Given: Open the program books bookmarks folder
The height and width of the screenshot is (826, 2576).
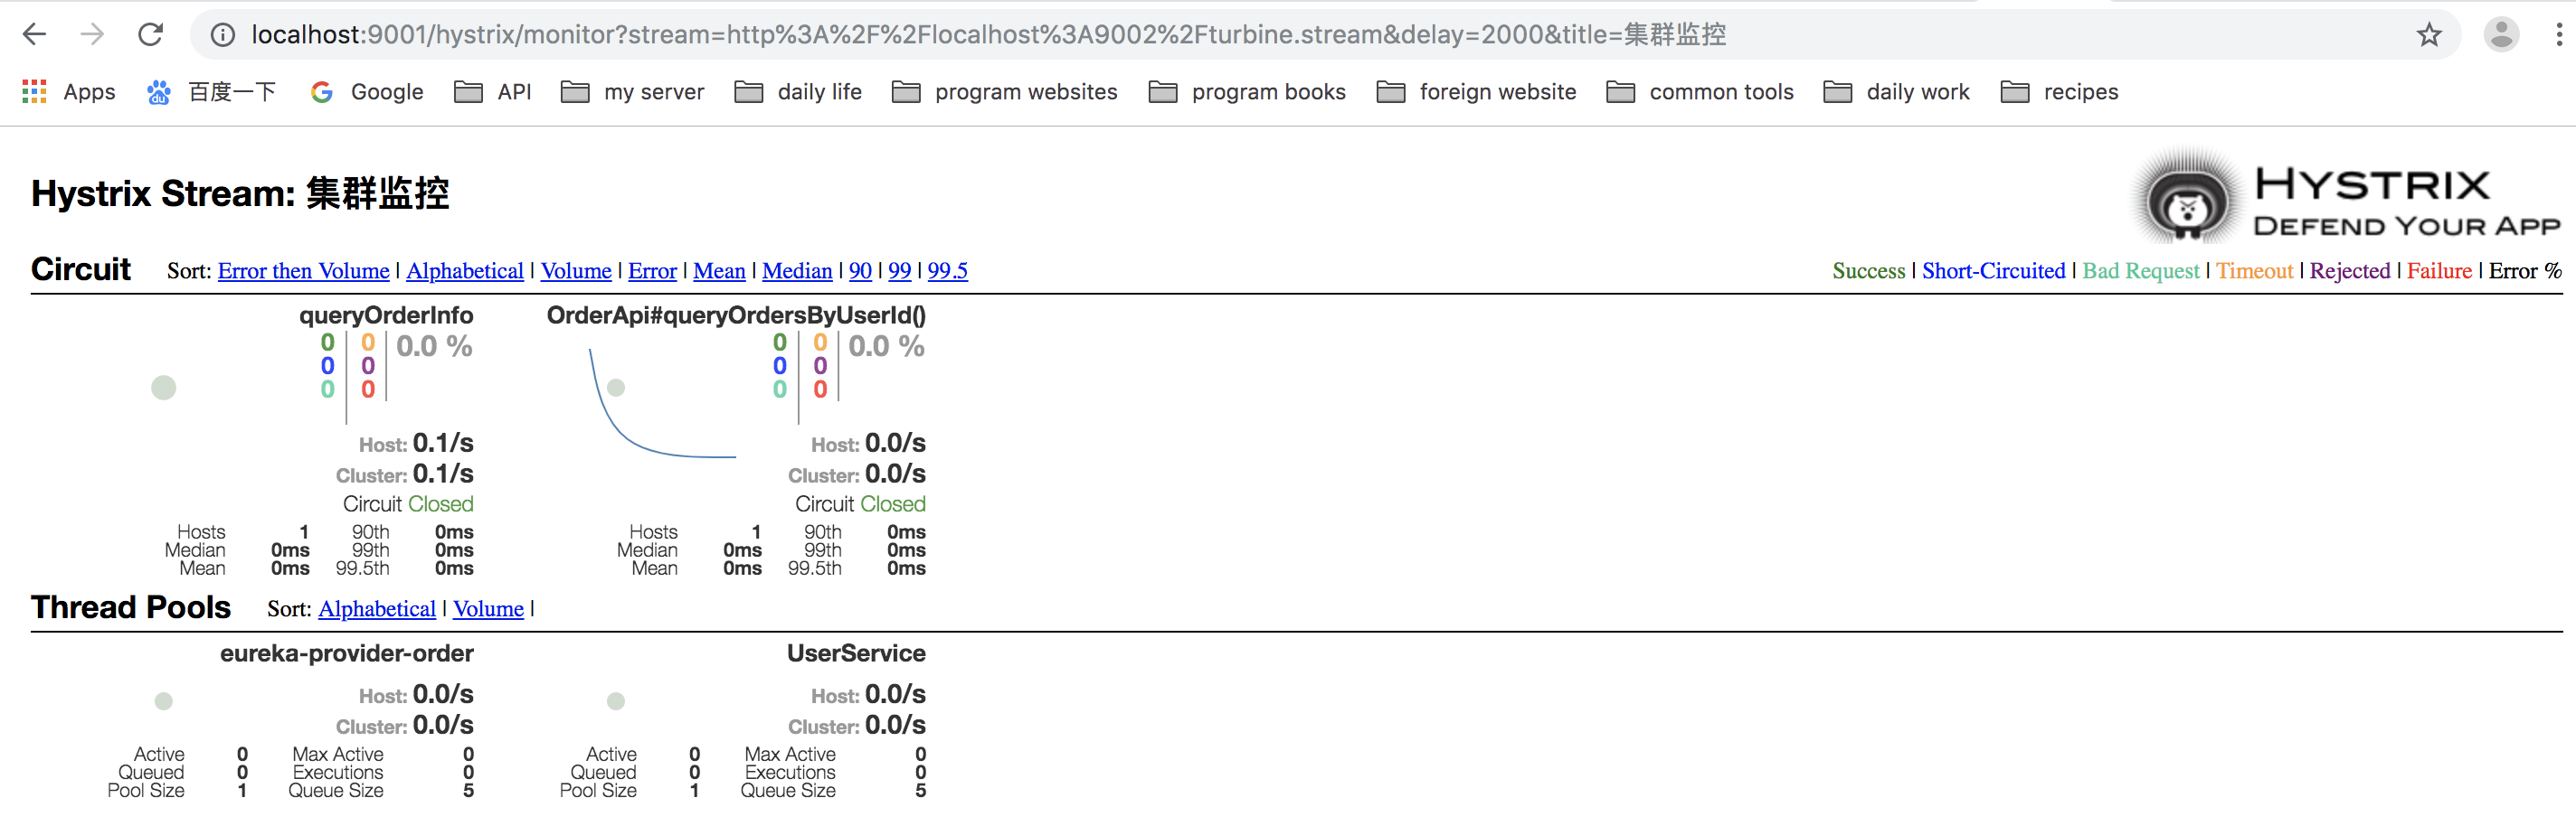Looking at the screenshot, I should [1247, 92].
